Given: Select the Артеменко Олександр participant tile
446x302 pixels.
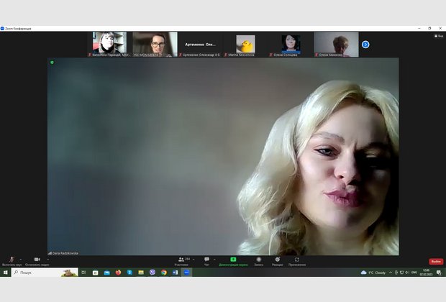Looking at the screenshot, I should coord(200,44).
